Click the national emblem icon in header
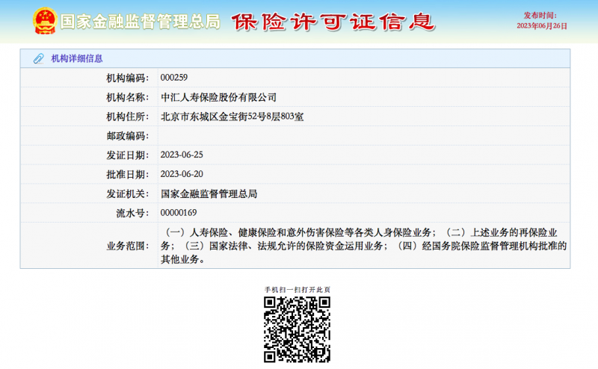598x369 pixels. click(x=45, y=21)
